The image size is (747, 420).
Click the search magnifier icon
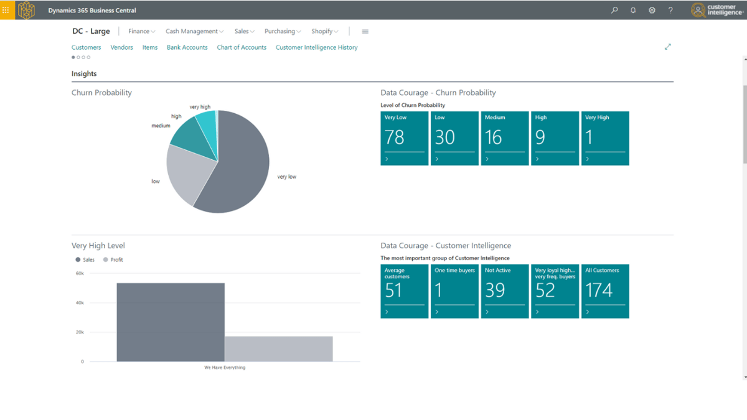coord(614,10)
